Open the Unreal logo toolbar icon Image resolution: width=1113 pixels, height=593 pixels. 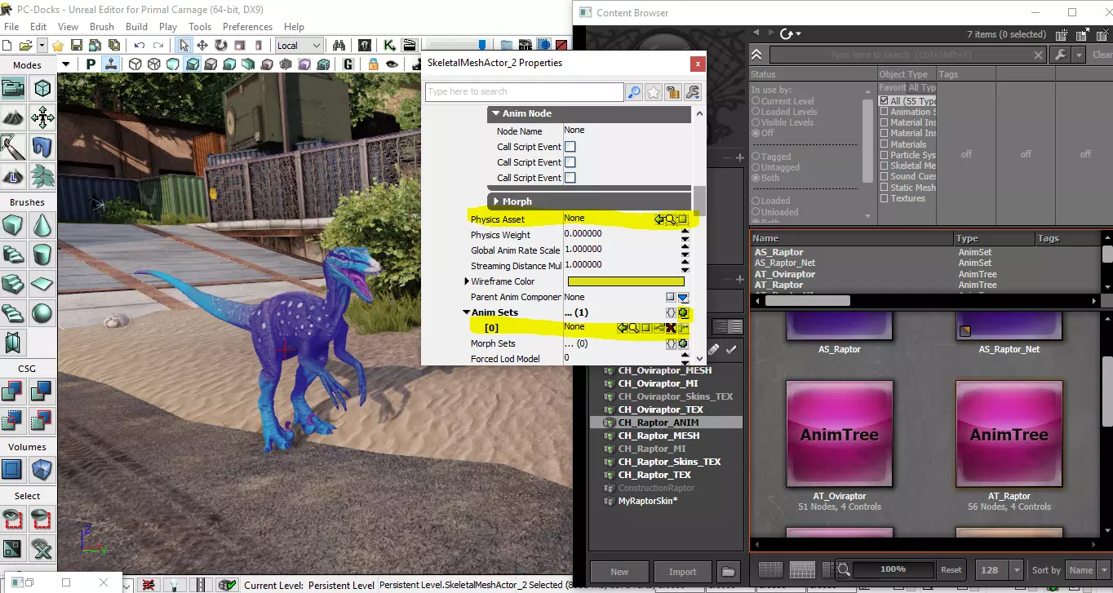pyautogui.click(x=365, y=46)
